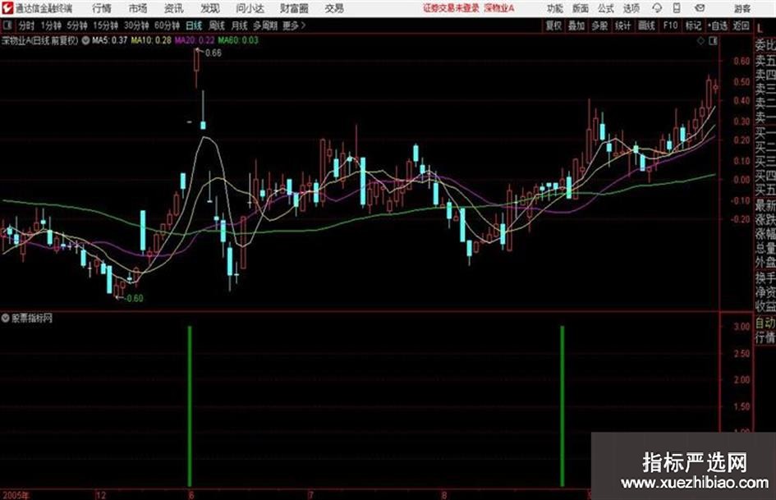Image resolution: width=776 pixels, height=500 pixels.
Task: Click the 证券交易未登录 login link
Action: [x=452, y=8]
